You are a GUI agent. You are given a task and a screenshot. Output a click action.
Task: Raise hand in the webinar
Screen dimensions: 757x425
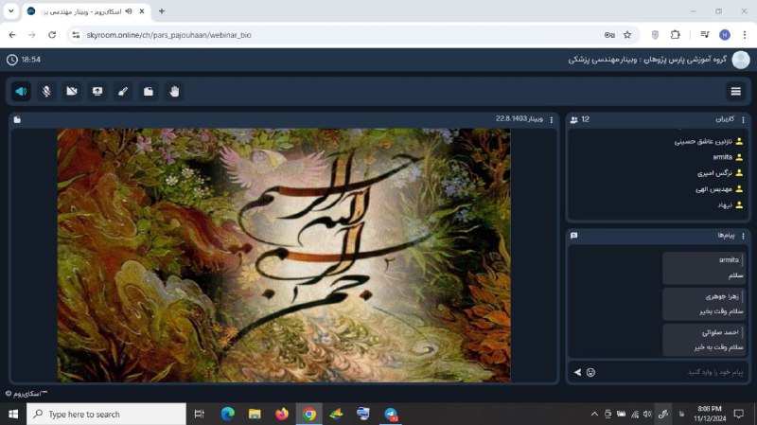coord(174,91)
